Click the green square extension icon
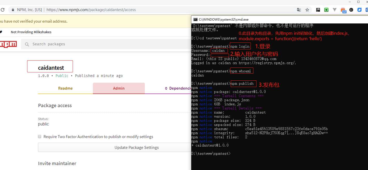The height and width of the screenshot is (170, 368). click(x=326, y=10)
